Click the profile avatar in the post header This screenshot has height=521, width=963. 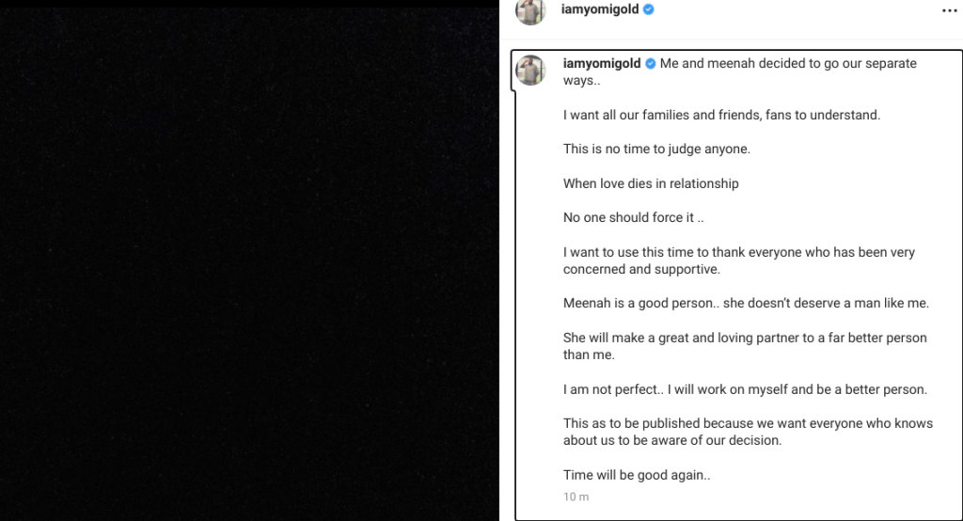pos(530,11)
